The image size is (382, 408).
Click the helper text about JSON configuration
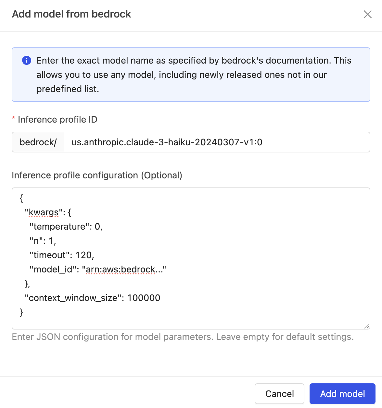(x=183, y=337)
